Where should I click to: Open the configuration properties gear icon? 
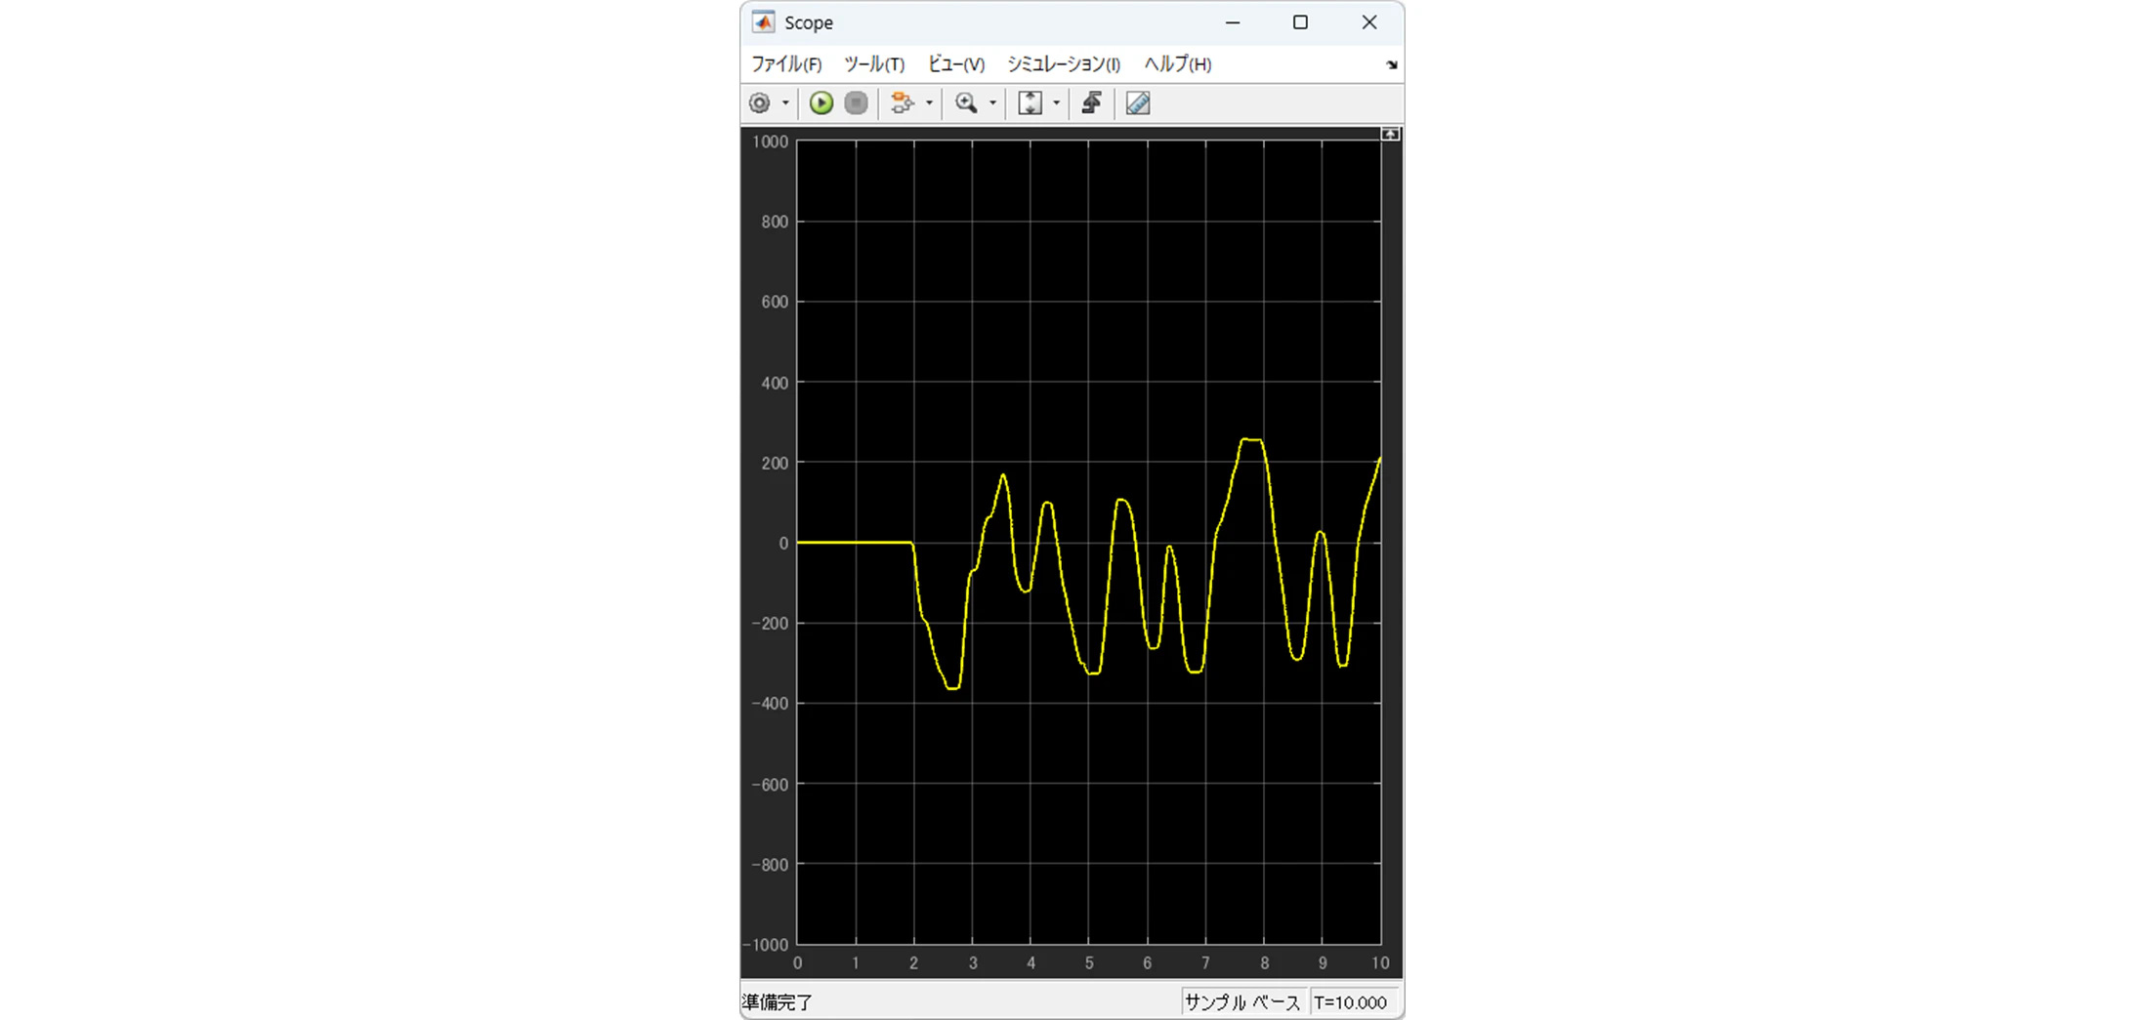(760, 103)
